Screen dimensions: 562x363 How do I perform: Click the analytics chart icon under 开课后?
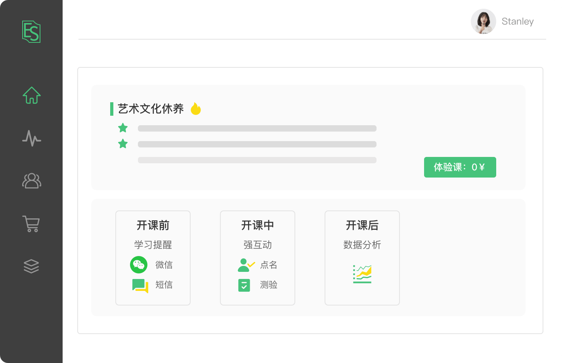point(362,273)
